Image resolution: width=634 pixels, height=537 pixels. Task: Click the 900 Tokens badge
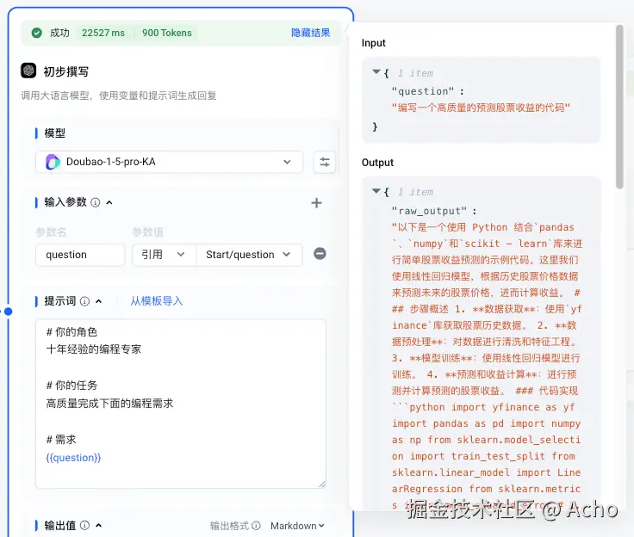point(166,33)
